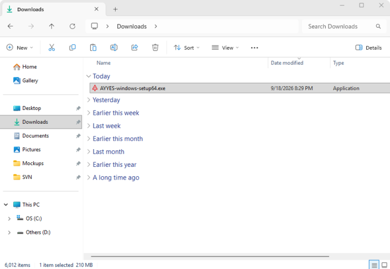Screen dimensions: 390x269
Task: Click the PC monitor icon in address bar
Action: click(95, 26)
